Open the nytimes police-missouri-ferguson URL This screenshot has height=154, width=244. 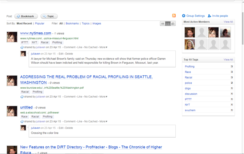(49, 38)
